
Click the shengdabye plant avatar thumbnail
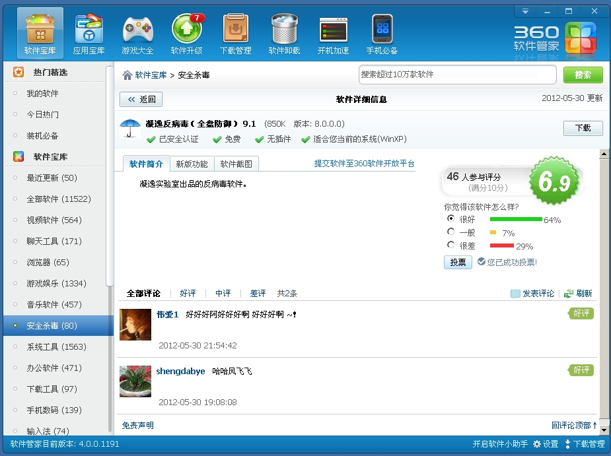click(x=135, y=381)
